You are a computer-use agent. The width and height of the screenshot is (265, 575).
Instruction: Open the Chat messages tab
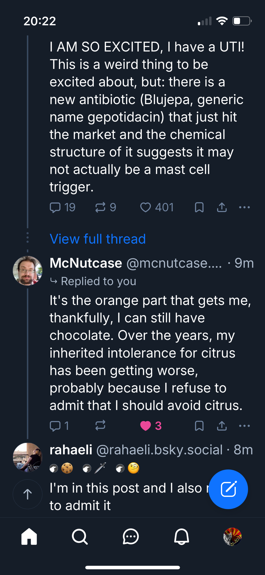pyautogui.click(x=131, y=536)
